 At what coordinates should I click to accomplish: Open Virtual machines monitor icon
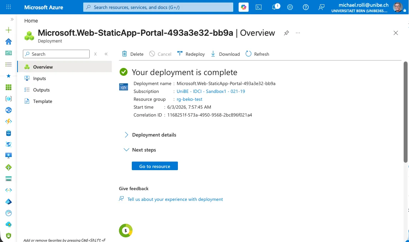[8, 155]
